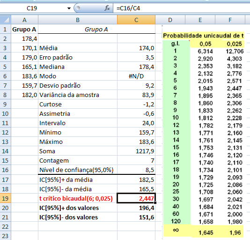Click the Modo cell showing #N/D
Screen dimensions: 250x240
coord(136,76)
